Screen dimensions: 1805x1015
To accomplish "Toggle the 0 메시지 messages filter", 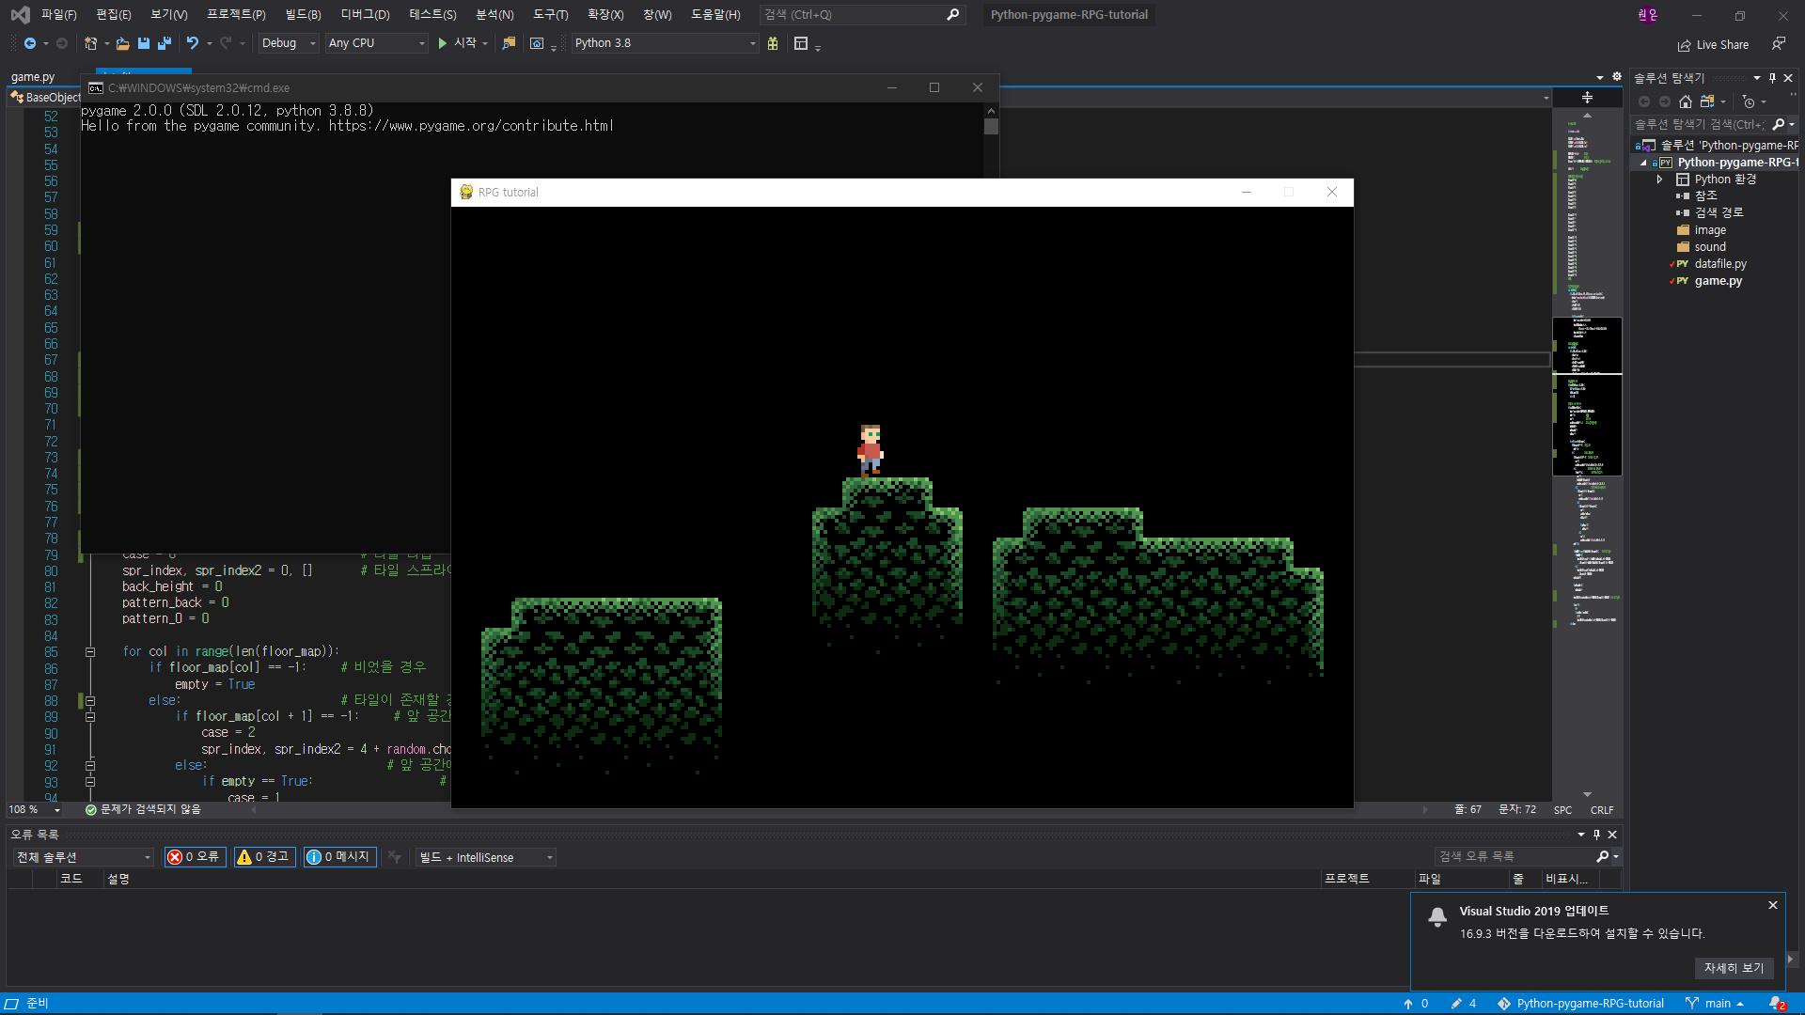I will coord(339,857).
